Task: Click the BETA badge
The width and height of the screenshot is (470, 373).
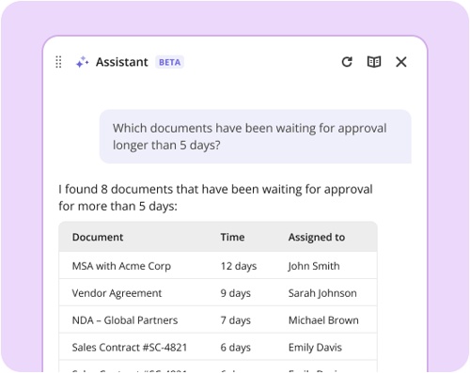Action: pos(169,62)
